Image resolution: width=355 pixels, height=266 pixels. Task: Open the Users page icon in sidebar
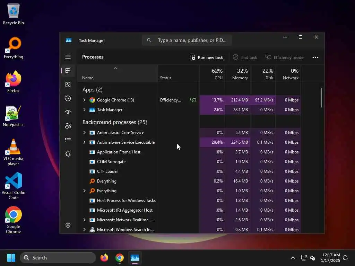click(x=68, y=126)
